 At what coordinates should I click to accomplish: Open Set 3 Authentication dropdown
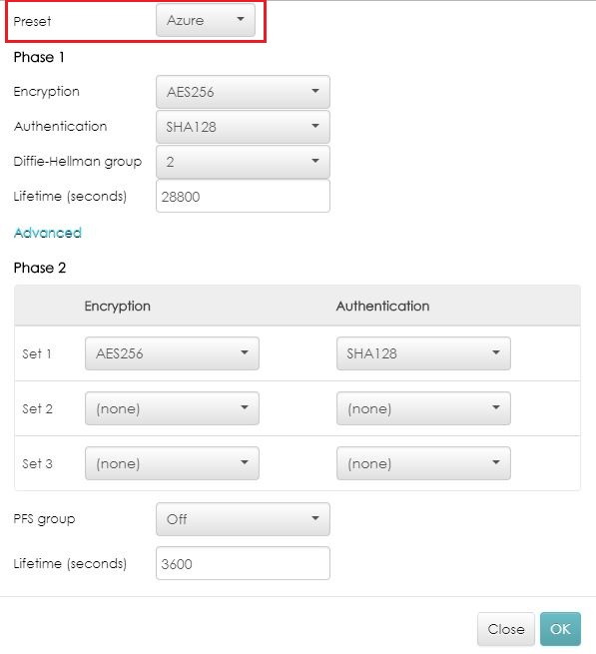click(x=423, y=463)
